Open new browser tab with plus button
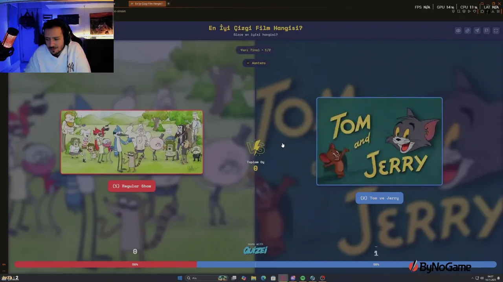The image size is (503, 282). (x=168, y=4)
